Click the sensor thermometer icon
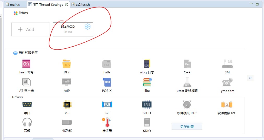 pos(106,122)
